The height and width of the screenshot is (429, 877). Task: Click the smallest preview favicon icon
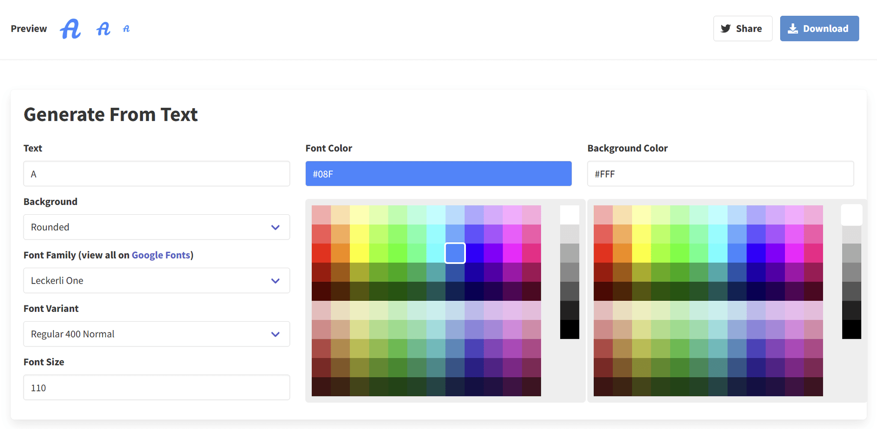[x=126, y=29]
